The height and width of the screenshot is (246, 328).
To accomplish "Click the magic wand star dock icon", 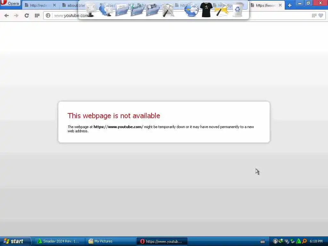I will point(222,10).
